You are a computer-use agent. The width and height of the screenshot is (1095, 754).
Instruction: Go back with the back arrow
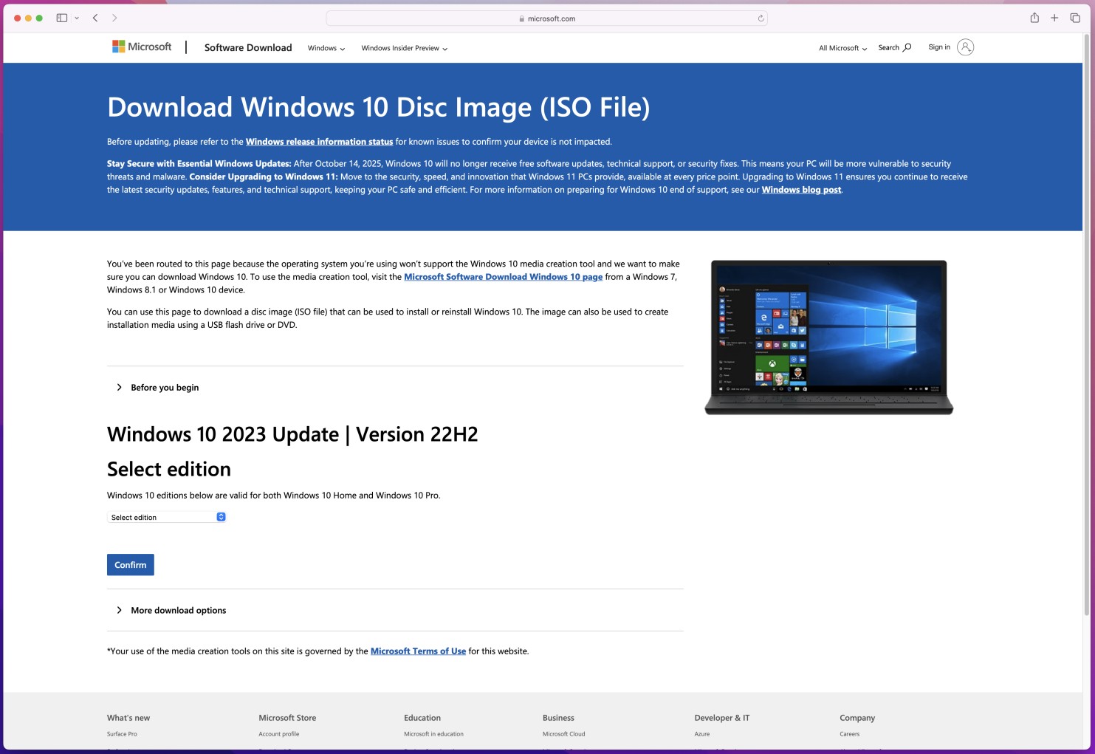pos(95,18)
